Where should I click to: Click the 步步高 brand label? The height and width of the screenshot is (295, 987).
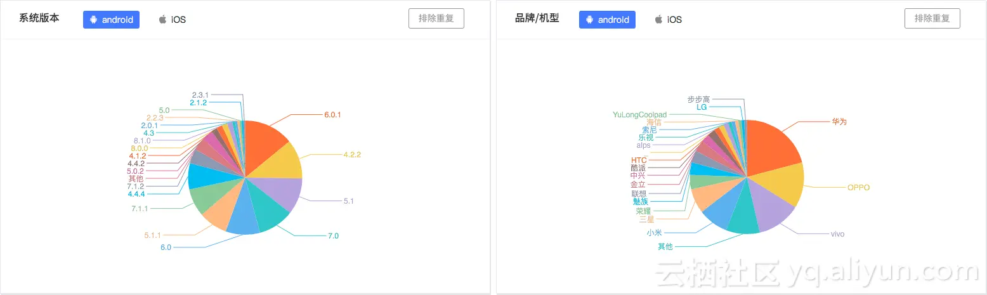click(x=699, y=99)
